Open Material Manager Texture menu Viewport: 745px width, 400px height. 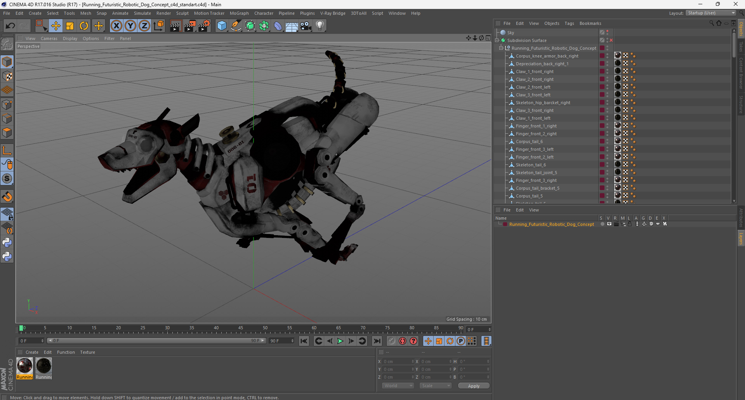point(87,352)
